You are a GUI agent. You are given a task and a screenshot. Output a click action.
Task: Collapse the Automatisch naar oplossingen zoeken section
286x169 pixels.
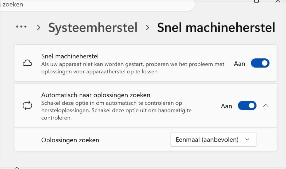[x=266, y=106]
